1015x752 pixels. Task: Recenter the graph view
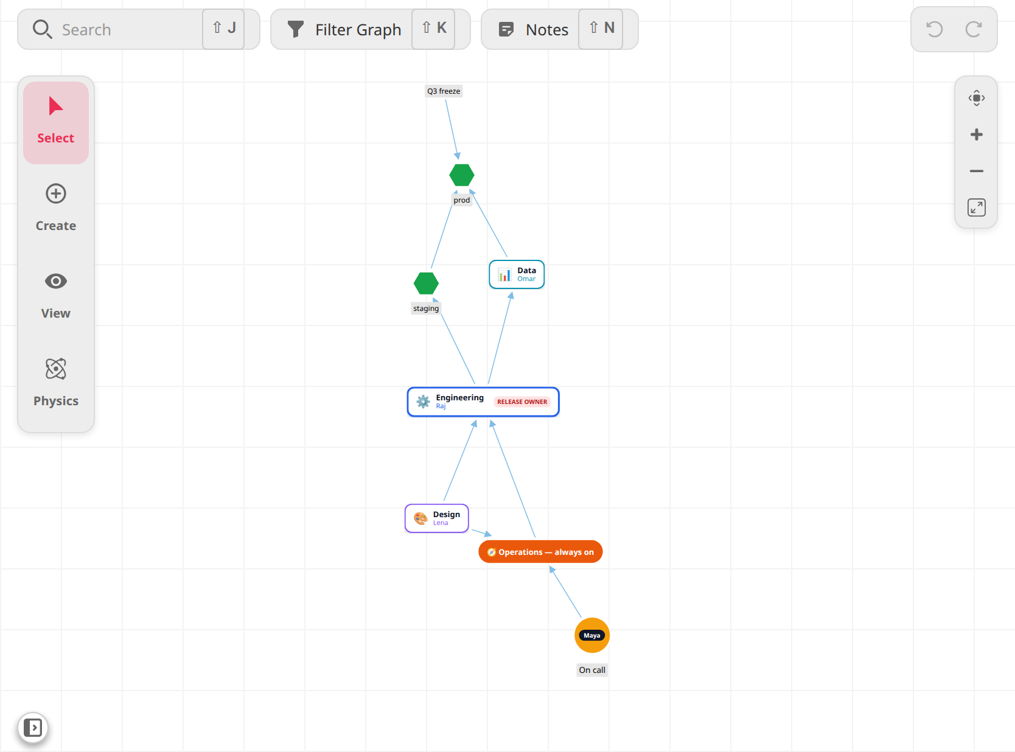point(977,98)
